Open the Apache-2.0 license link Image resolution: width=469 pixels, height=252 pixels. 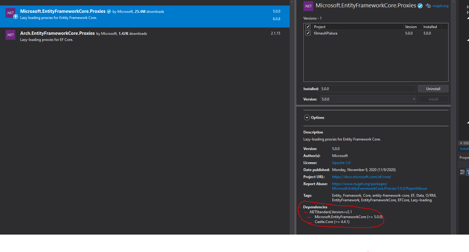(341, 163)
